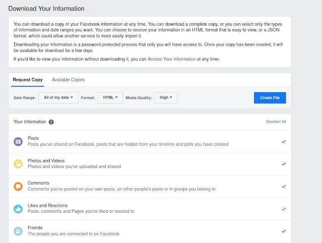Image resolution: width=322 pixels, height=243 pixels.
Task: Click the orange Comments icon
Action: pyautogui.click(x=18, y=186)
